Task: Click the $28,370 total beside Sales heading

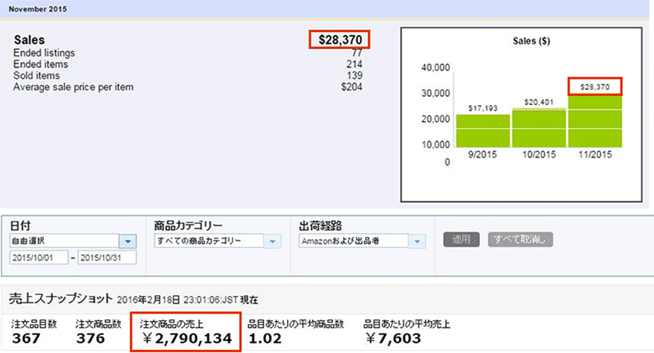Action: point(339,40)
